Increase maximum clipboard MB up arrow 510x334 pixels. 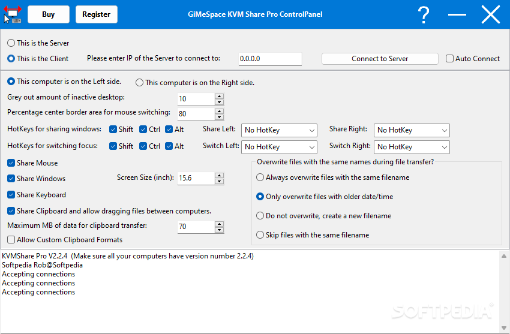click(x=220, y=224)
